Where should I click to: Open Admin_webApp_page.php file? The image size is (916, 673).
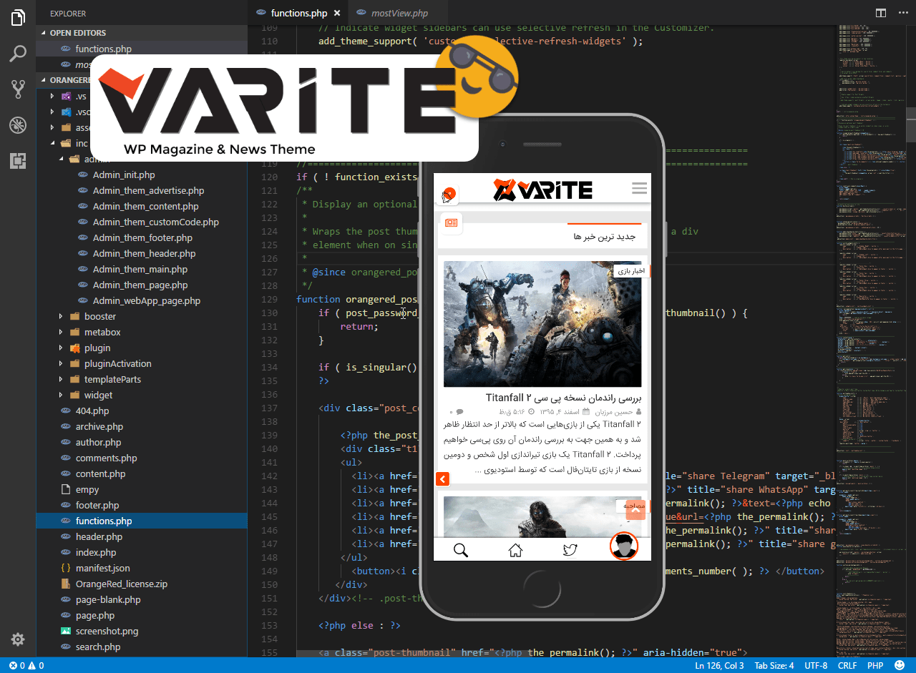pos(142,300)
